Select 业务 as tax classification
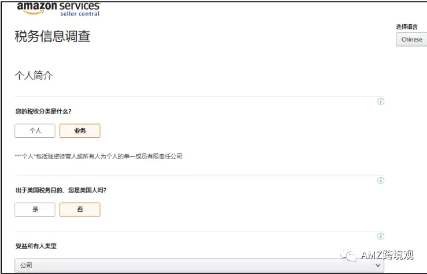 [80, 131]
